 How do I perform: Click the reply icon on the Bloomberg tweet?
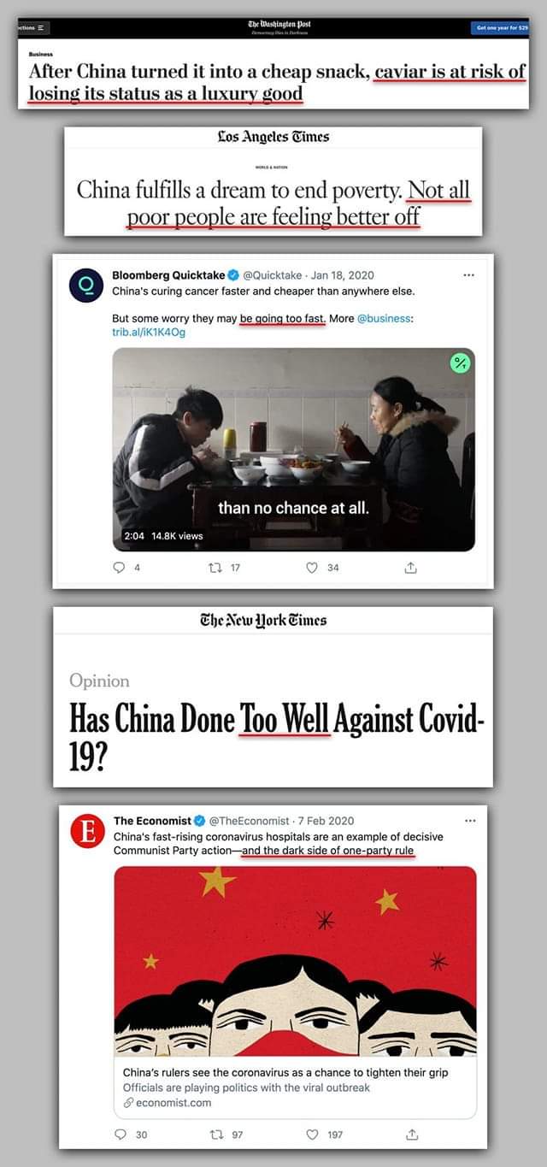(121, 567)
